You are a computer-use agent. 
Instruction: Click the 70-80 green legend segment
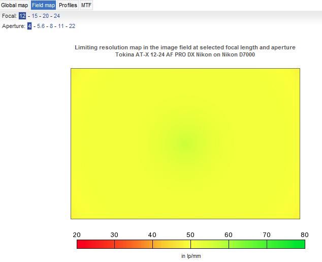coord(286,244)
